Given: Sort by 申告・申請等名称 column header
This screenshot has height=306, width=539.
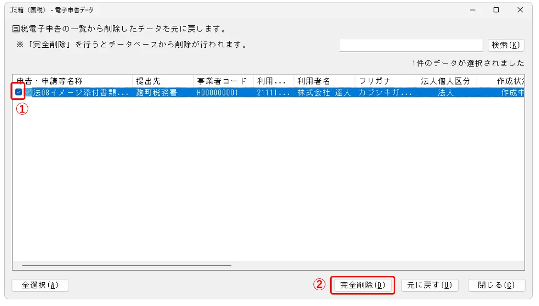Looking at the screenshot, I should [x=72, y=81].
